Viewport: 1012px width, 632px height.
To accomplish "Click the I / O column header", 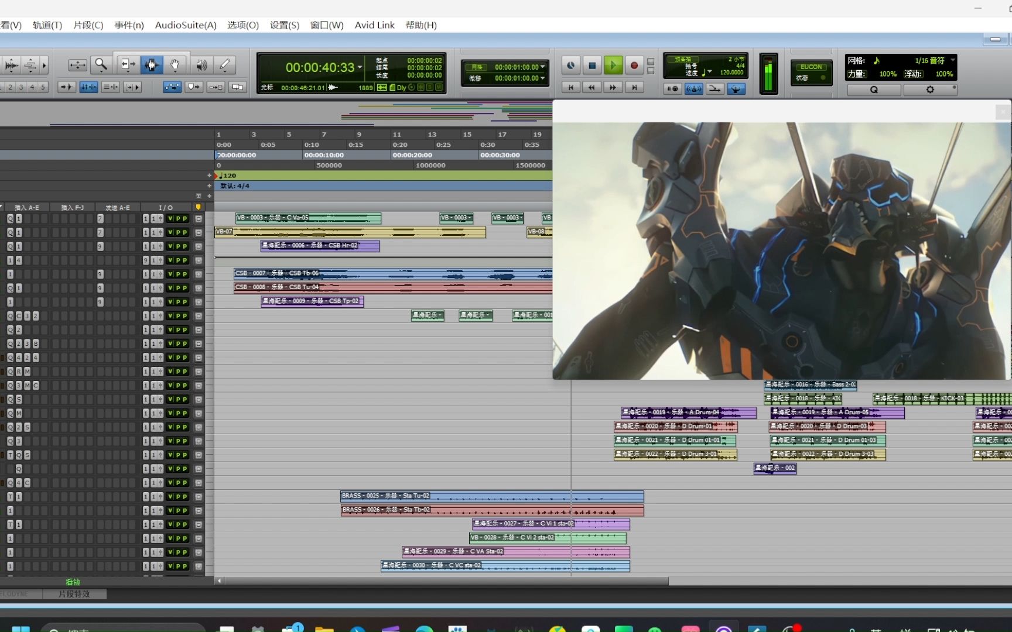I will tap(166, 208).
